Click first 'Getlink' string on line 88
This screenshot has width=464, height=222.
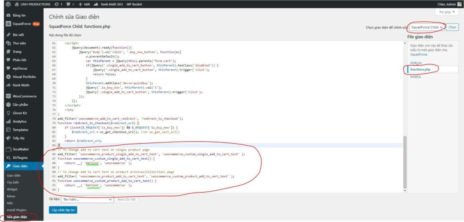[x=92, y=163]
